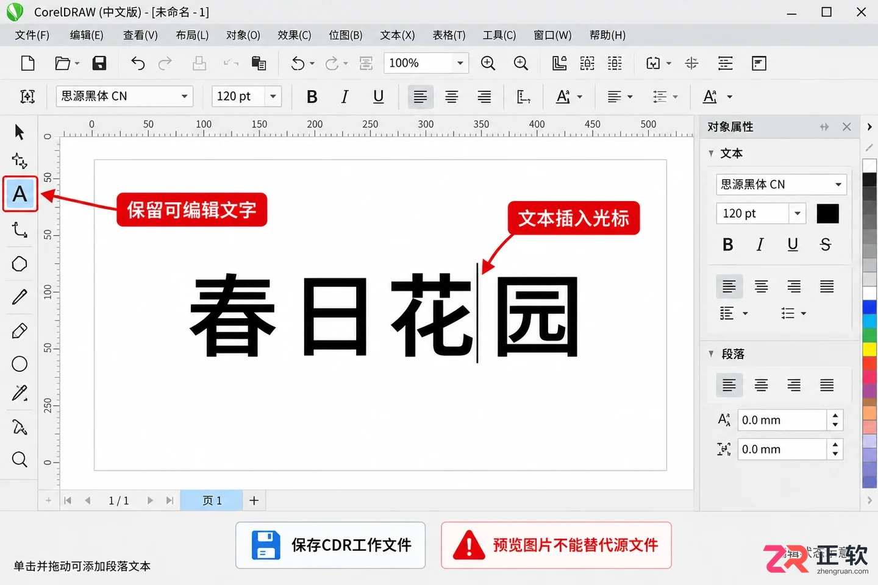878x585 pixels.
Task: Open the font dropdown in 对象属性 panel
Action: 838,184
